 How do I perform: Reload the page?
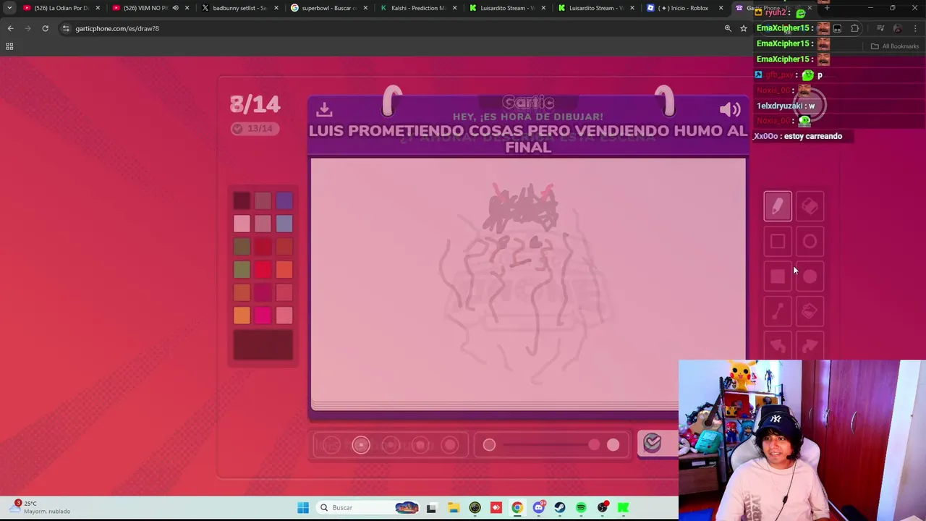[x=45, y=28]
